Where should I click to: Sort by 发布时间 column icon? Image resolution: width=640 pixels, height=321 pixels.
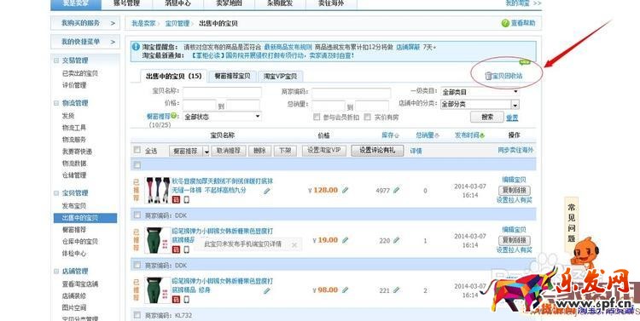(x=482, y=135)
